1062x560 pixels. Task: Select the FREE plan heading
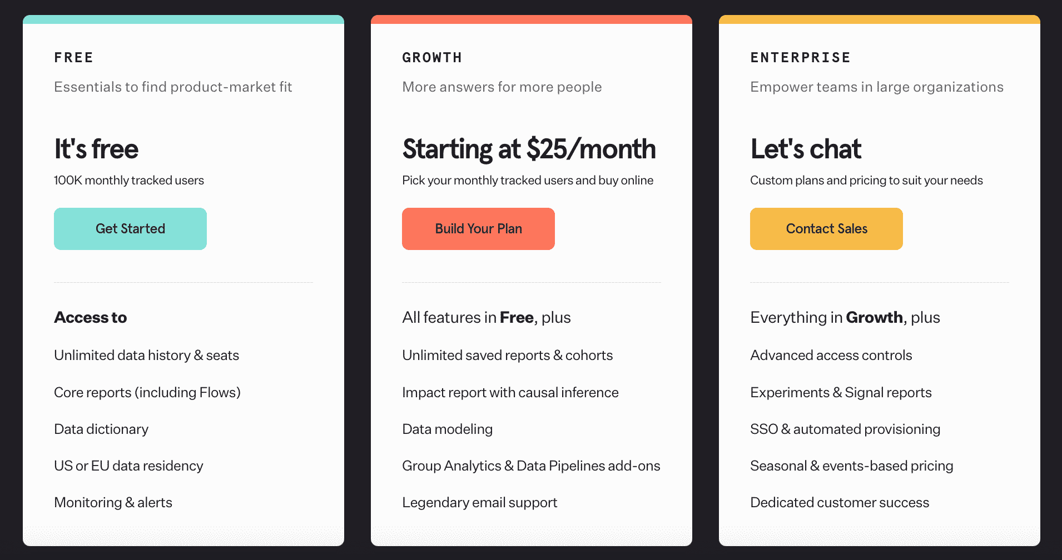(74, 58)
